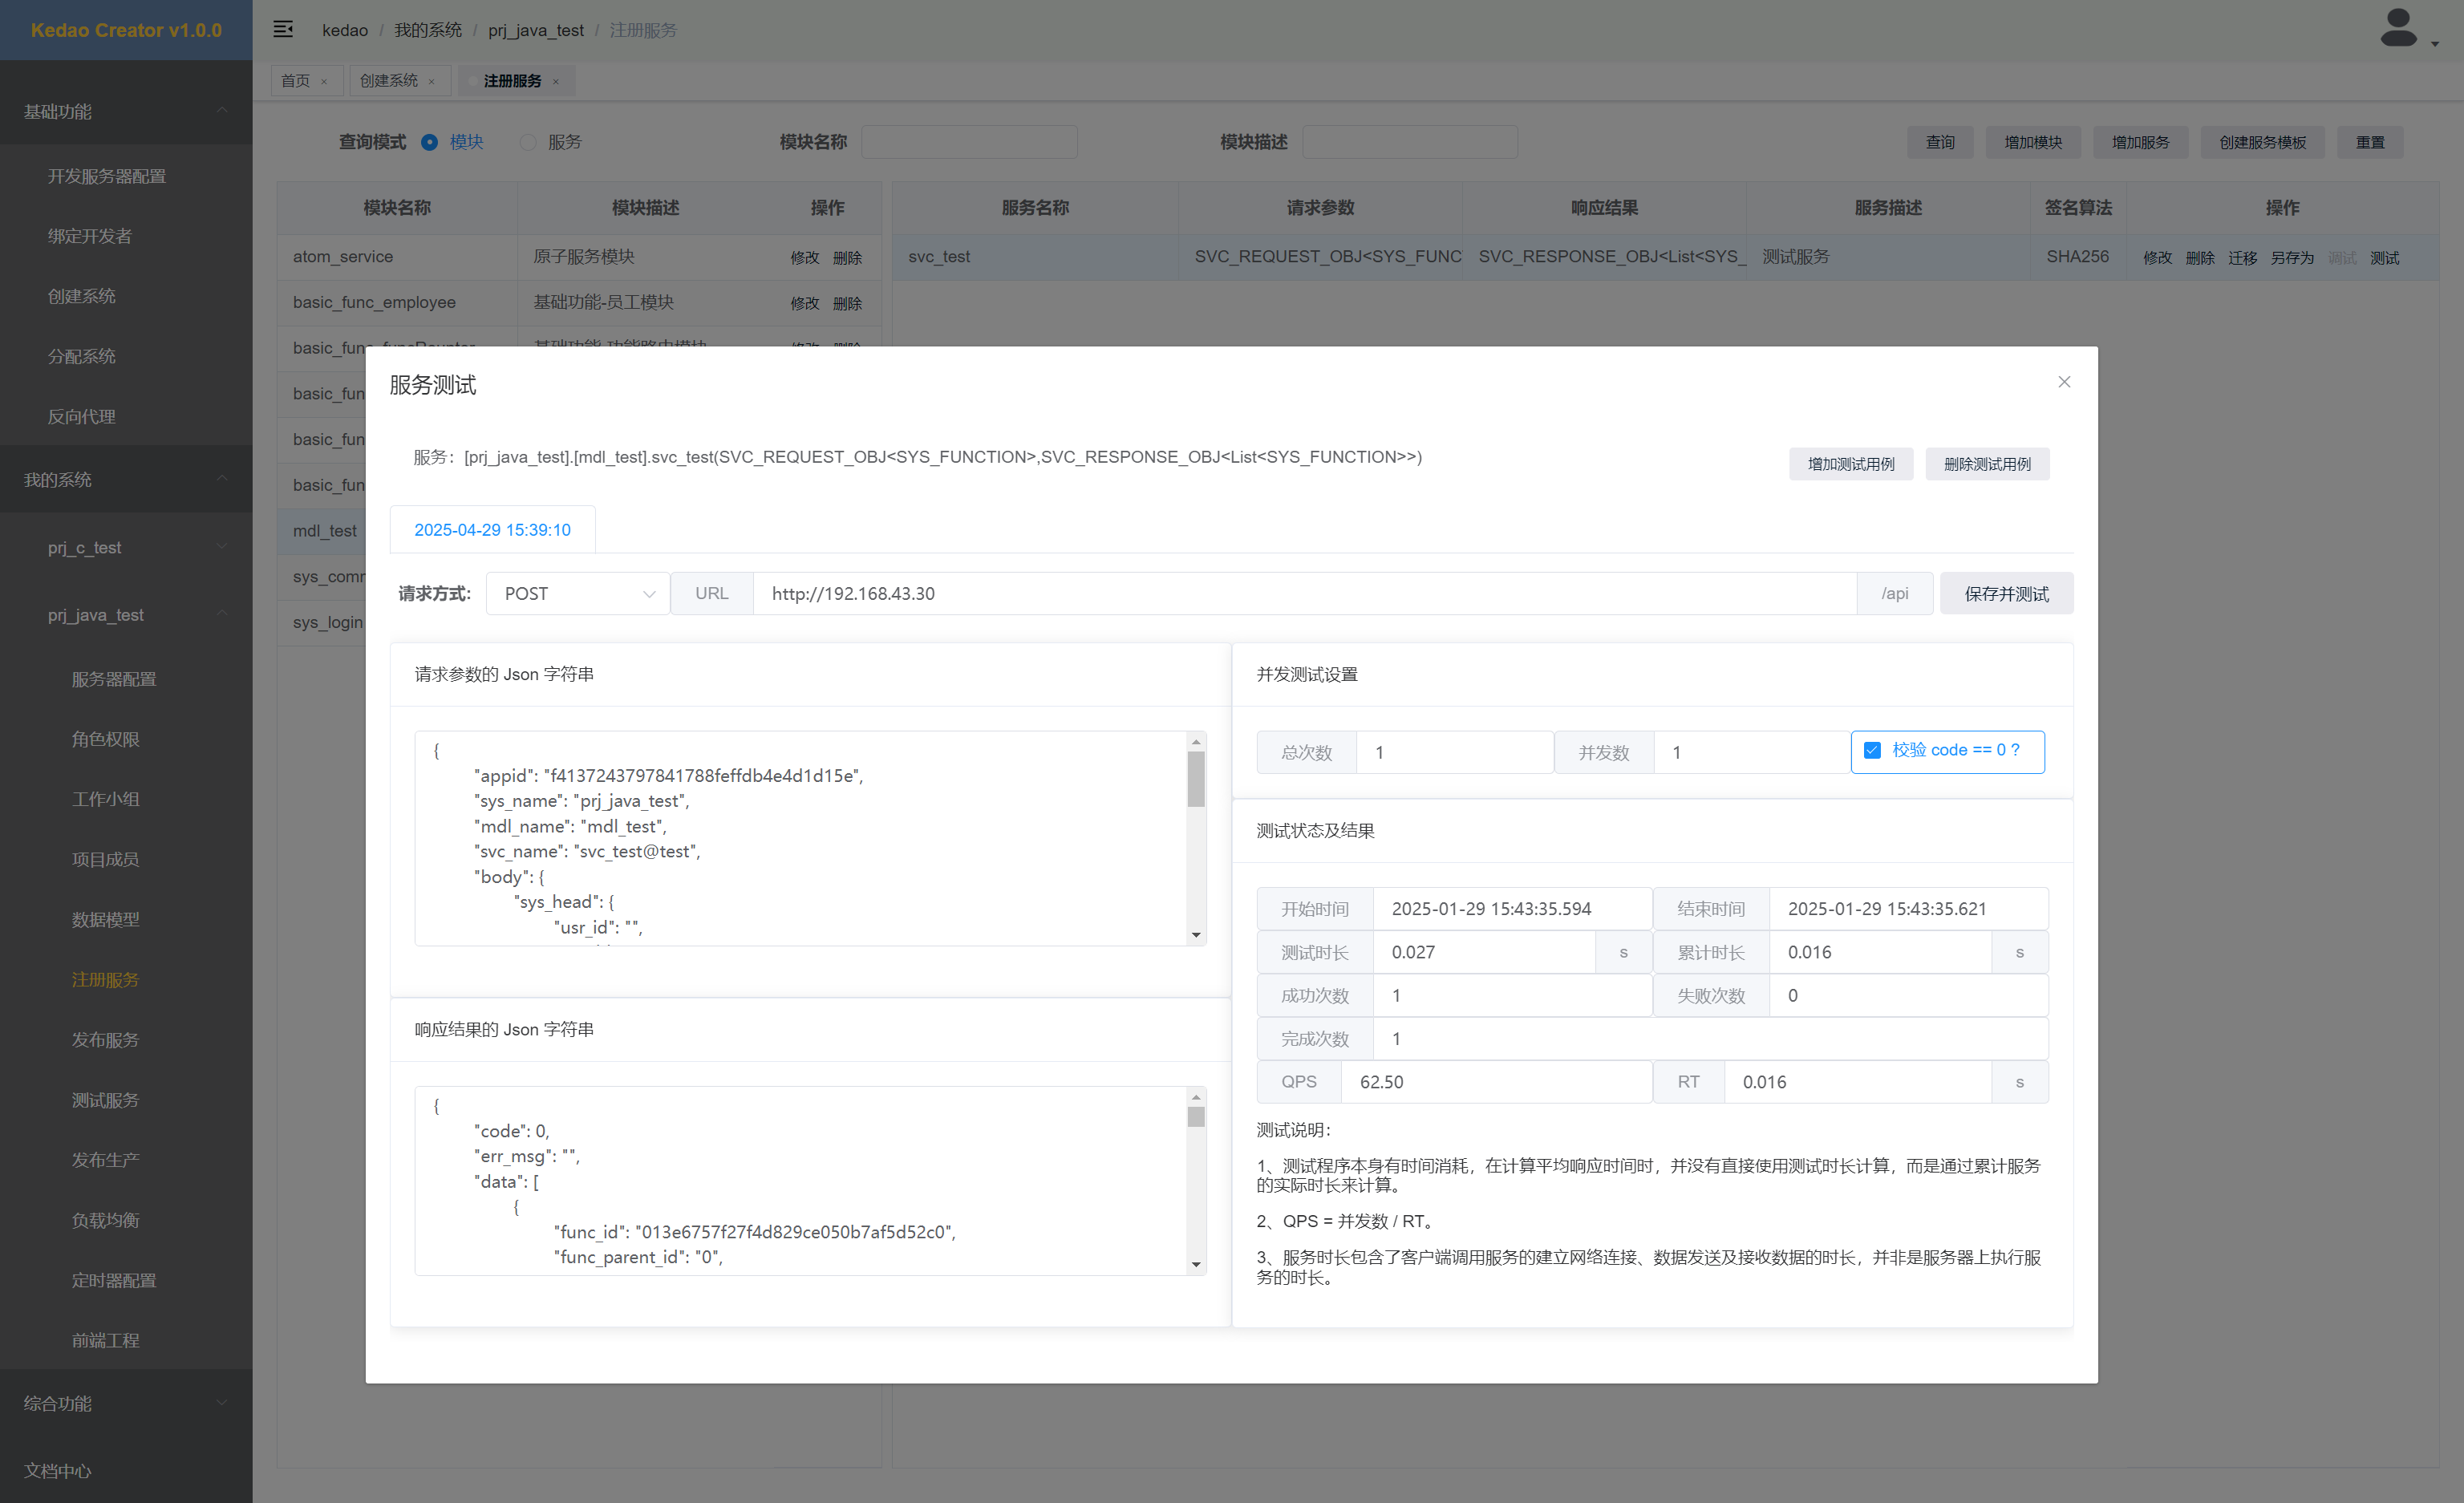Toggle the 校验 code == 0 checkbox

1872,750
